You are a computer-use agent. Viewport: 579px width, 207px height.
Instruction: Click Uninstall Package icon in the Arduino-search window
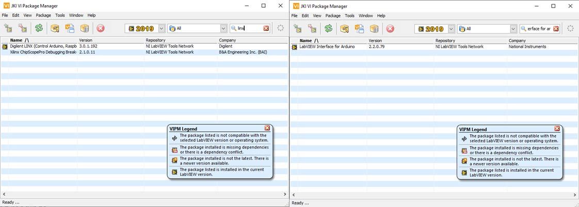click(312, 28)
